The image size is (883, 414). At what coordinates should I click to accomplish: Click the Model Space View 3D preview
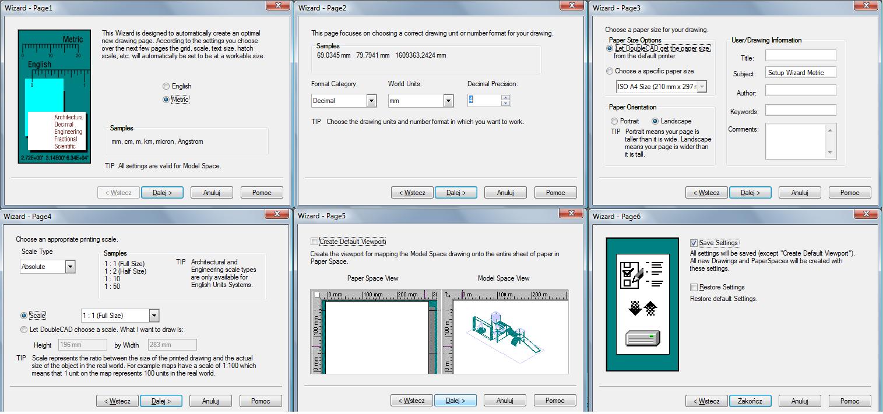[505, 332]
